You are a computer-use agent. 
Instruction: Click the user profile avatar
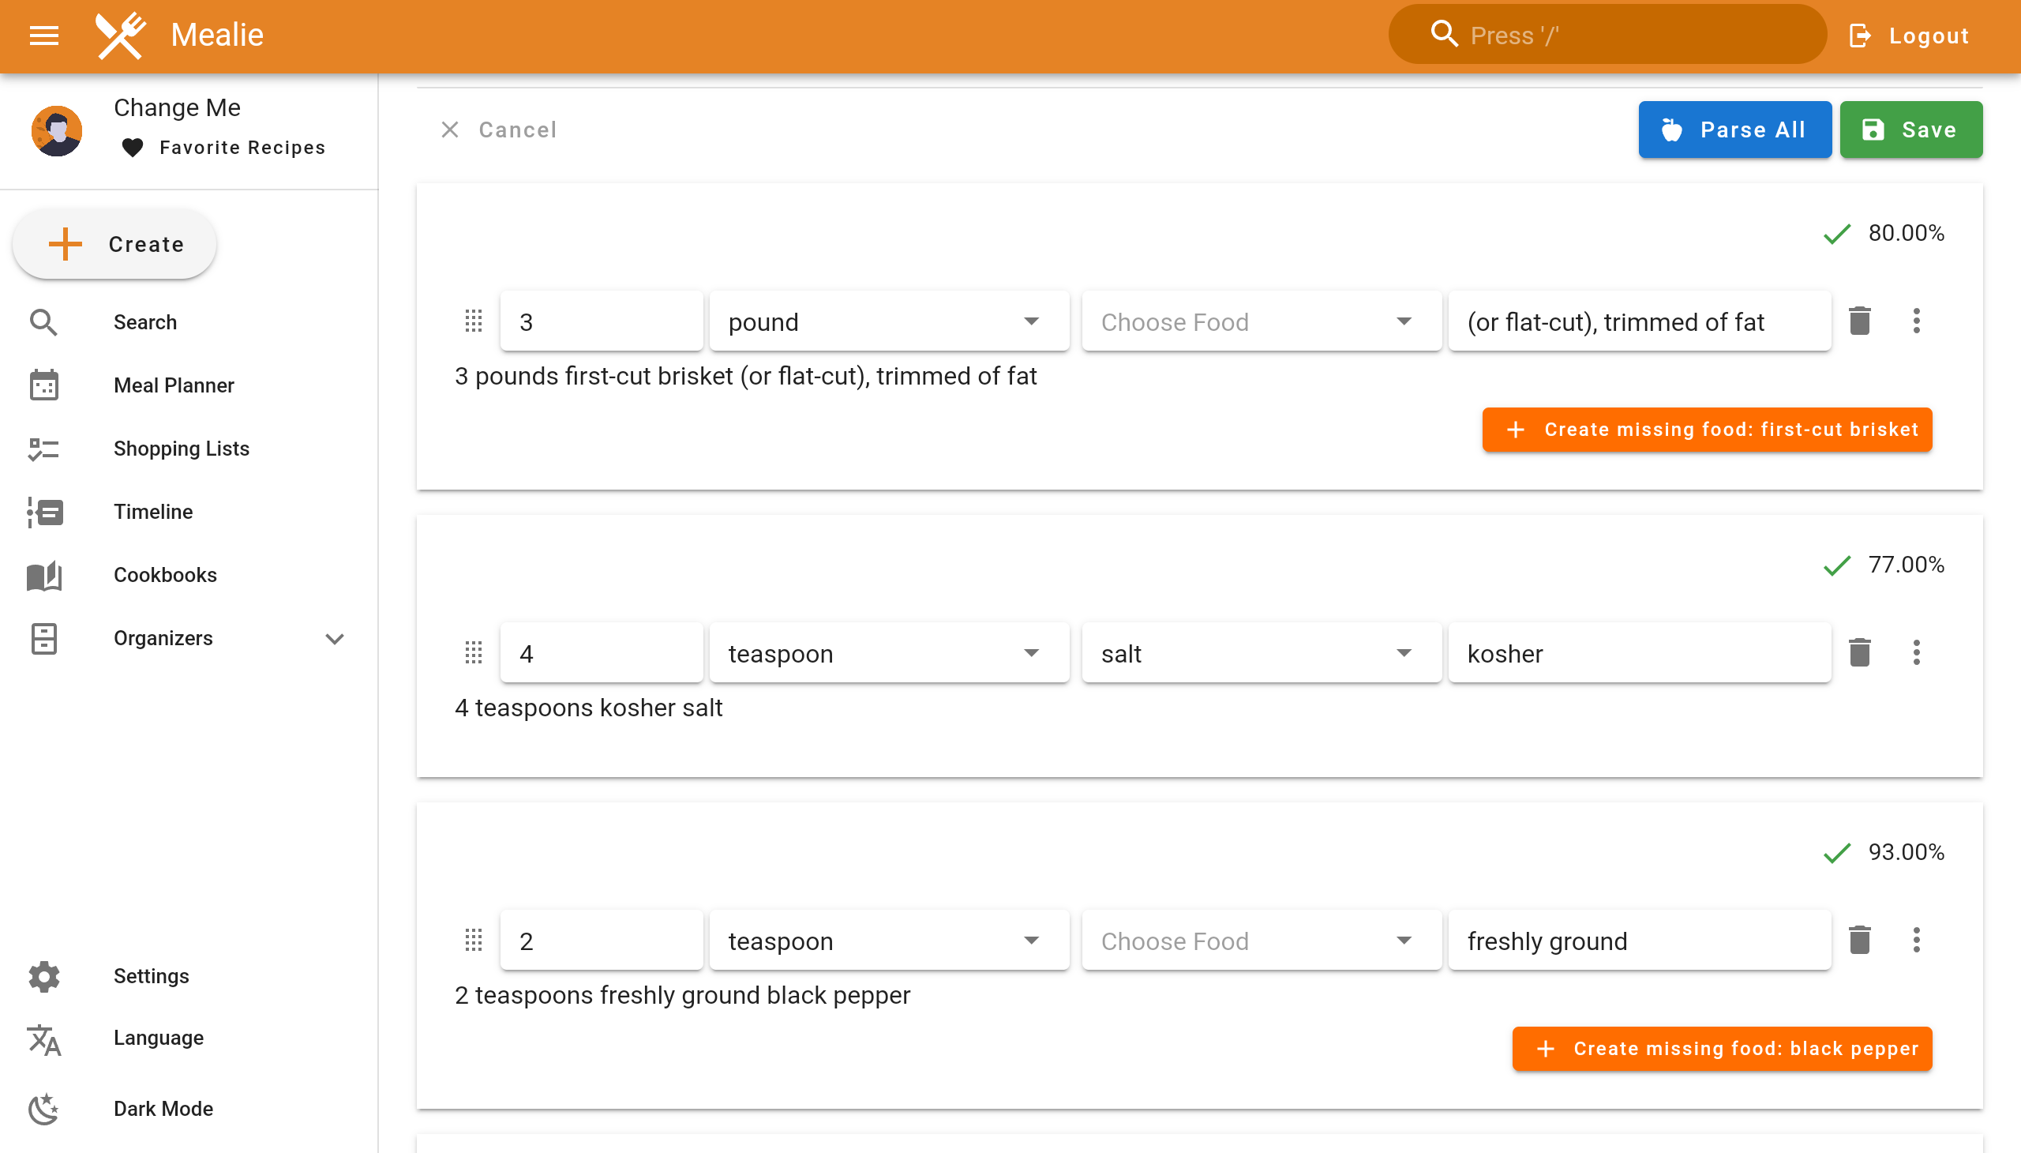coord(57,130)
